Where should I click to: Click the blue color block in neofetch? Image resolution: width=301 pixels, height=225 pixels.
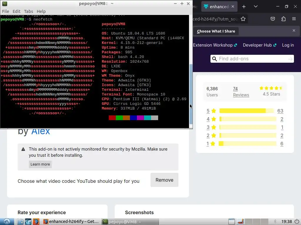133,118
